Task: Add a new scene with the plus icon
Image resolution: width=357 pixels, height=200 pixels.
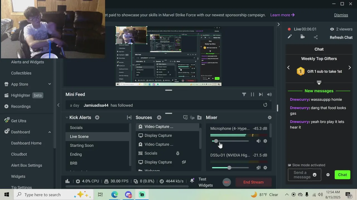Action: pyautogui.click(x=97, y=117)
